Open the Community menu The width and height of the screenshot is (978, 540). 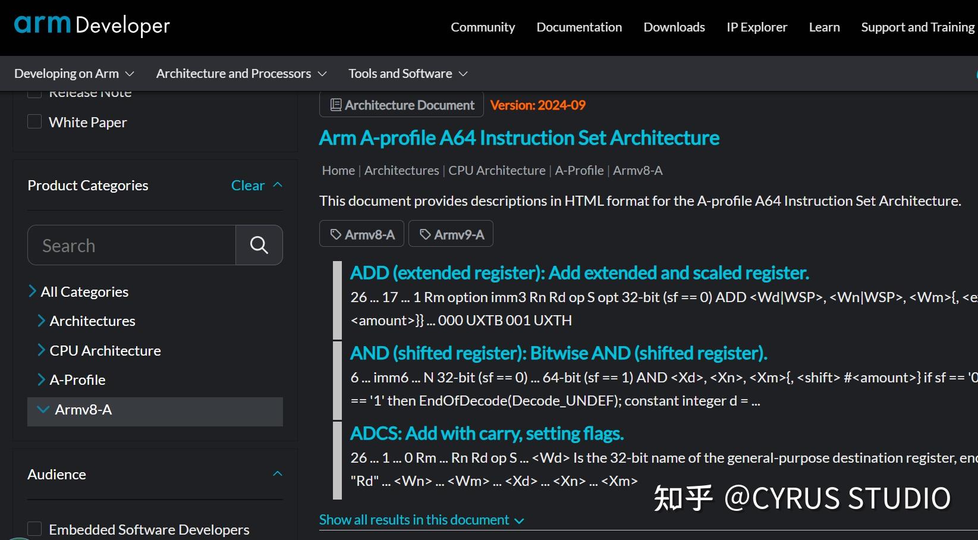pos(483,27)
